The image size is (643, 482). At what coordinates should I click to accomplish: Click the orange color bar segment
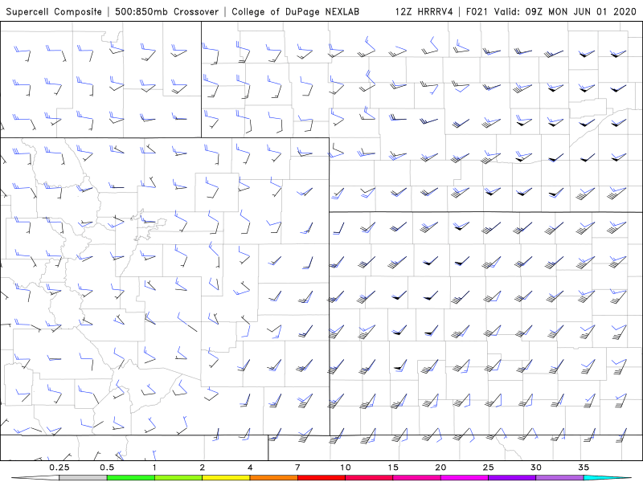pos(273,478)
